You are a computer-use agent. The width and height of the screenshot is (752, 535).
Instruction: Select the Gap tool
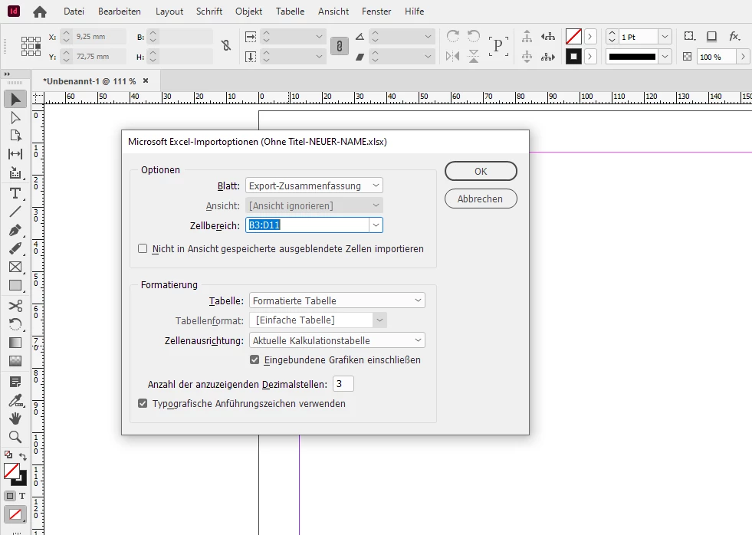[15, 154]
